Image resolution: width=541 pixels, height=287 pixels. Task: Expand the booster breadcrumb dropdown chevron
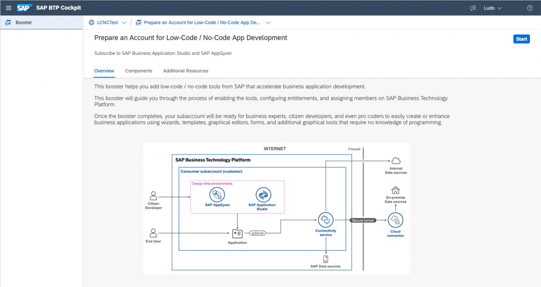point(268,23)
